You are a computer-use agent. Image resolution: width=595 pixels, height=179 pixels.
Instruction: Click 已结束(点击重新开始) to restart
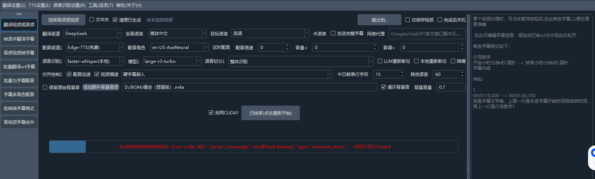270,113
